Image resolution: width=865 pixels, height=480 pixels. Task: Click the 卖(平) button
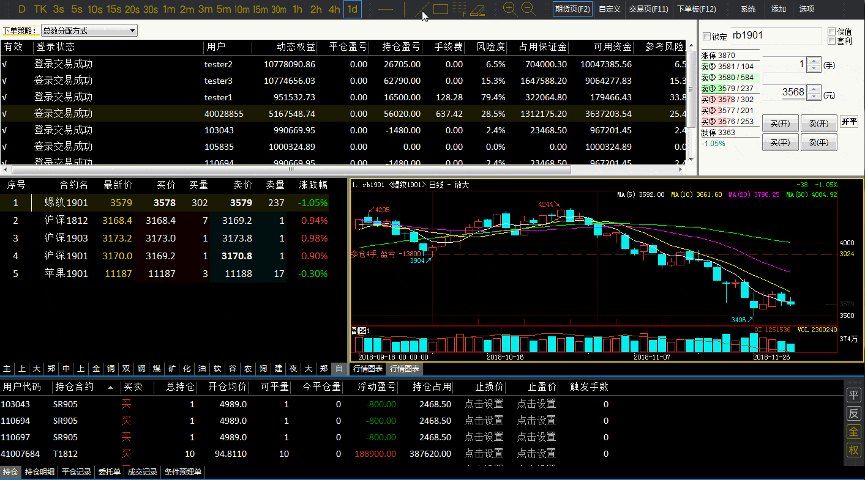pos(818,142)
